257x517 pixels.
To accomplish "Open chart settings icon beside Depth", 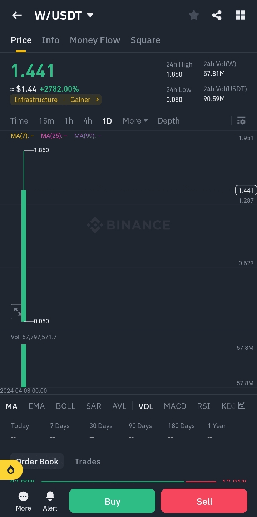I will tap(241, 121).
